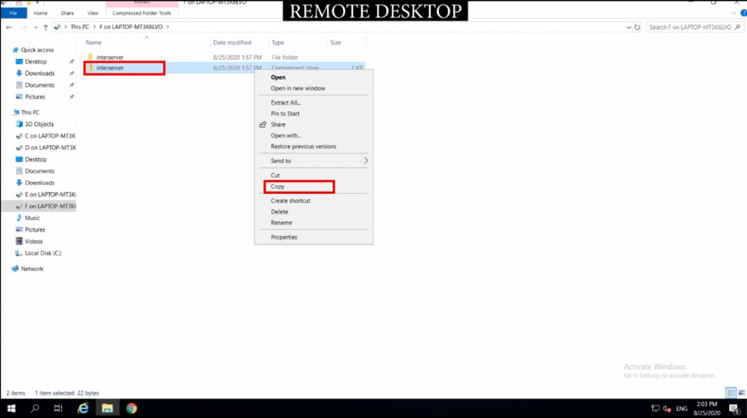The width and height of the screenshot is (747, 418).
Task: Open Music folder in navigation pane
Action: (x=32, y=218)
